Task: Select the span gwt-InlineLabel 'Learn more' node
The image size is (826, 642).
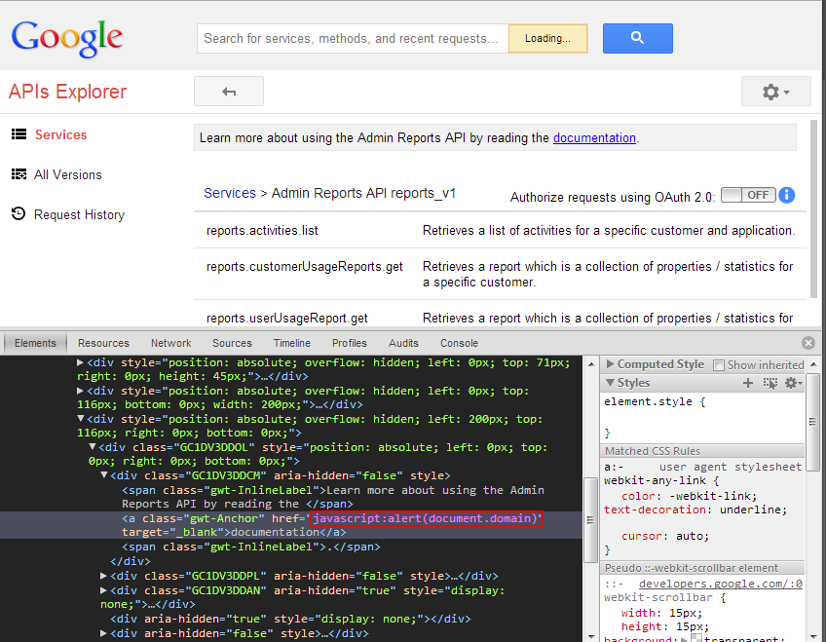Action: (x=333, y=497)
